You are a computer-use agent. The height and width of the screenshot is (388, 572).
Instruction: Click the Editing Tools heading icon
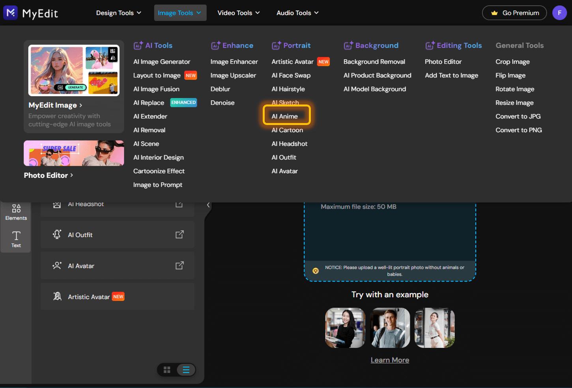[x=430, y=45]
